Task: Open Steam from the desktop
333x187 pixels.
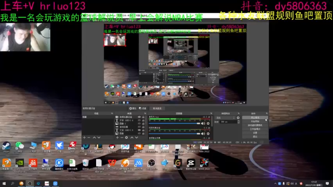Action: click(6, 147)
